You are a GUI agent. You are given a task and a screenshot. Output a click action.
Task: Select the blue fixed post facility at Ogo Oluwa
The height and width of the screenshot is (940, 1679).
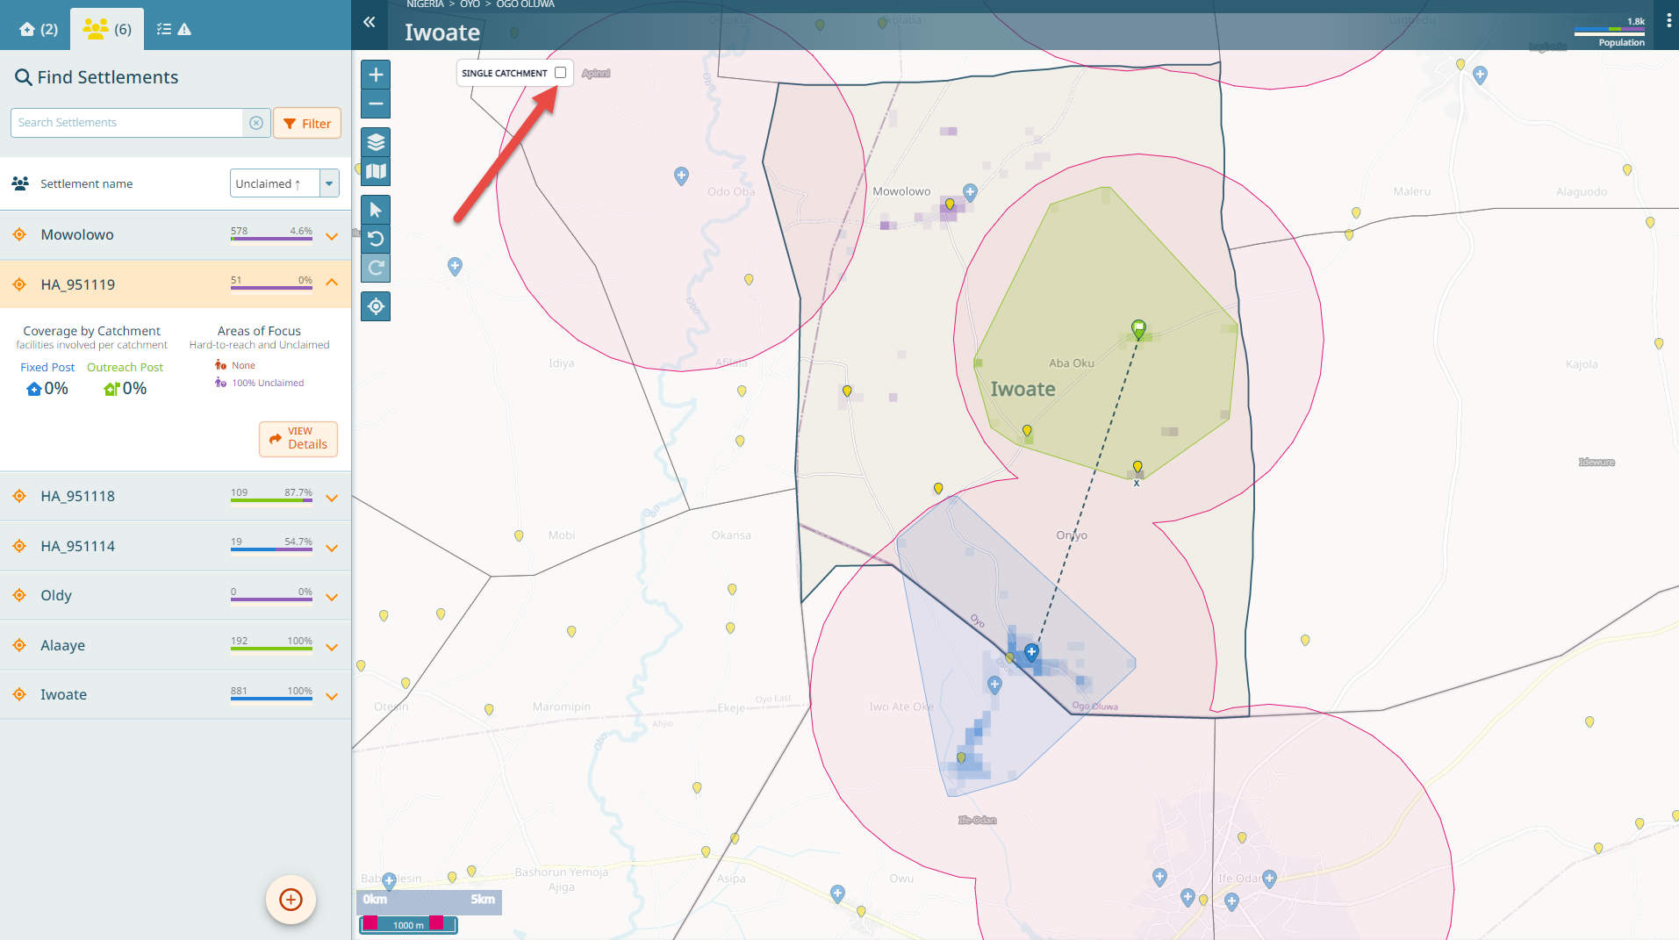click(1031, 652)
